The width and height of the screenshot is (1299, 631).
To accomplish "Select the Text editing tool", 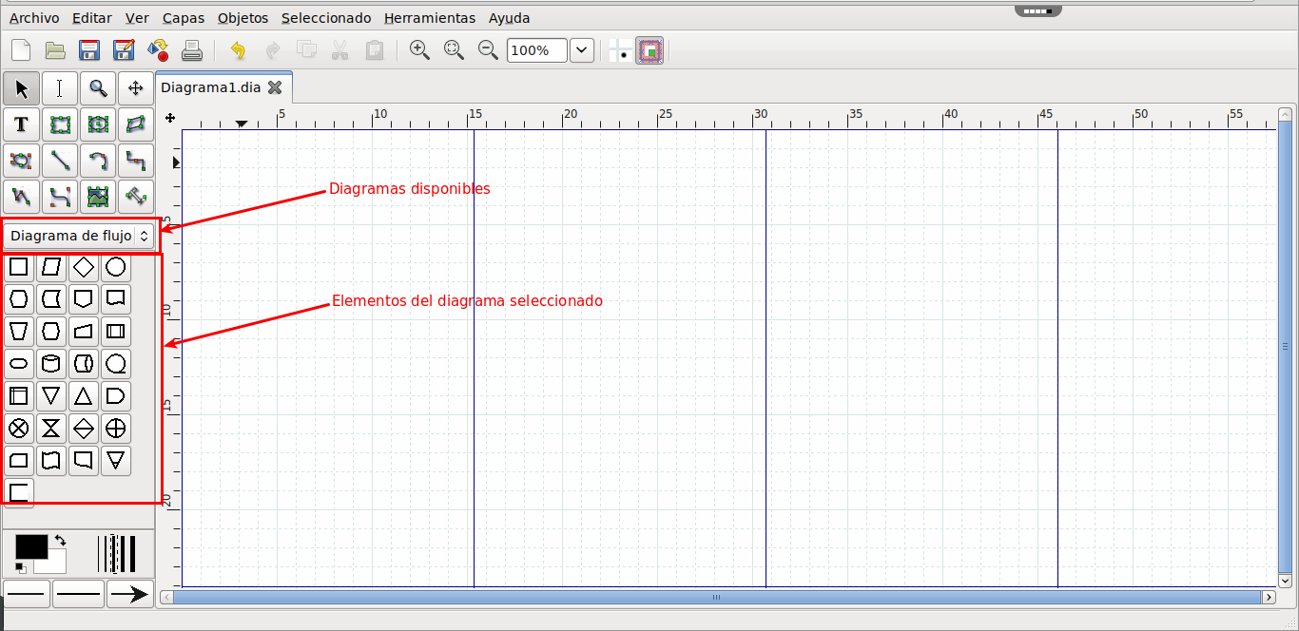I will (x=59, y=87).
